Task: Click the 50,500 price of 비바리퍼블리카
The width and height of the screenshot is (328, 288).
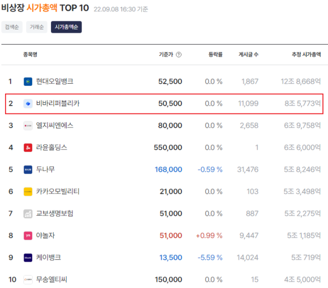Action: tap(170, 103)
